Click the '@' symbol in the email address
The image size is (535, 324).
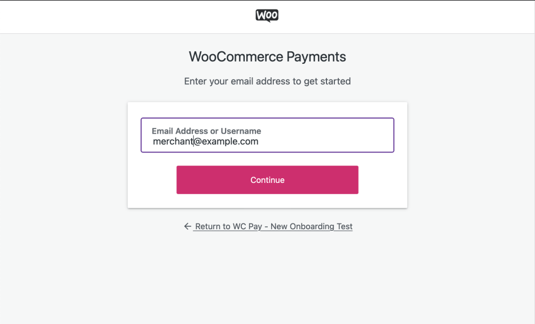click(x=197, y=142)
